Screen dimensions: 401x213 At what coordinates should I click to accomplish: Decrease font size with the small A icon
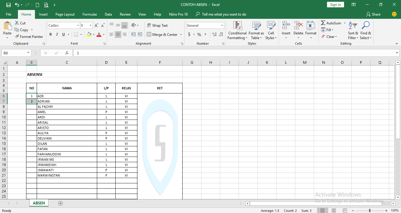(x=103, y=26)
